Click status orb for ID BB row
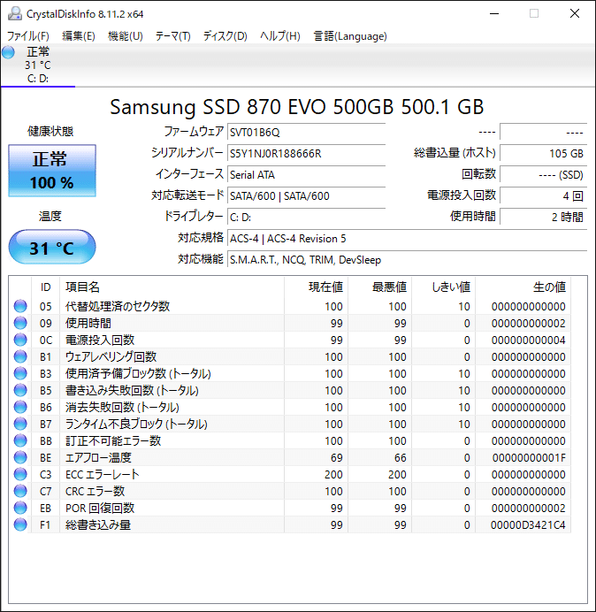596x612 pixels. (20, 440)
